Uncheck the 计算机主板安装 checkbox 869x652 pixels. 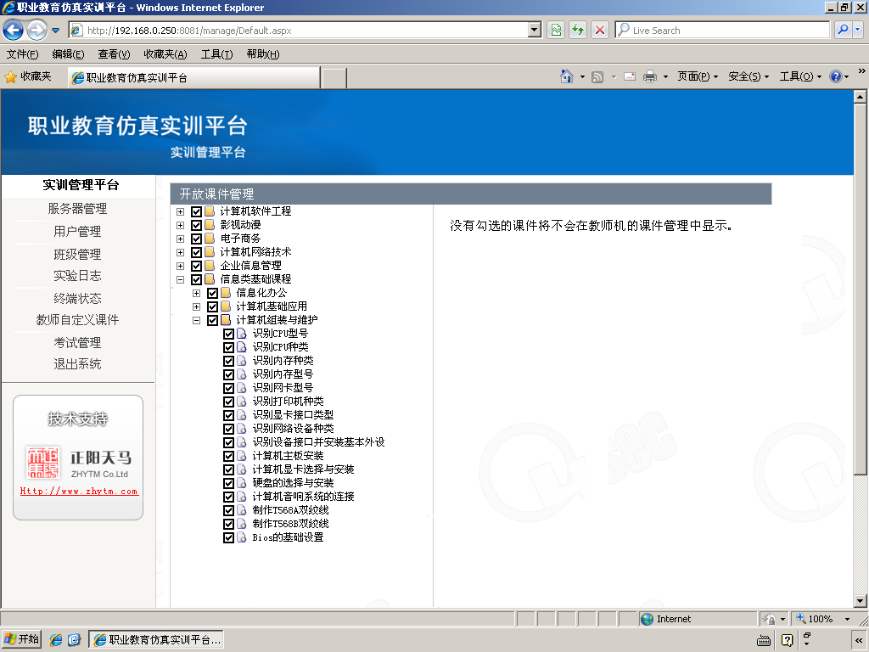pyautogui.click(x=228, y=456)
